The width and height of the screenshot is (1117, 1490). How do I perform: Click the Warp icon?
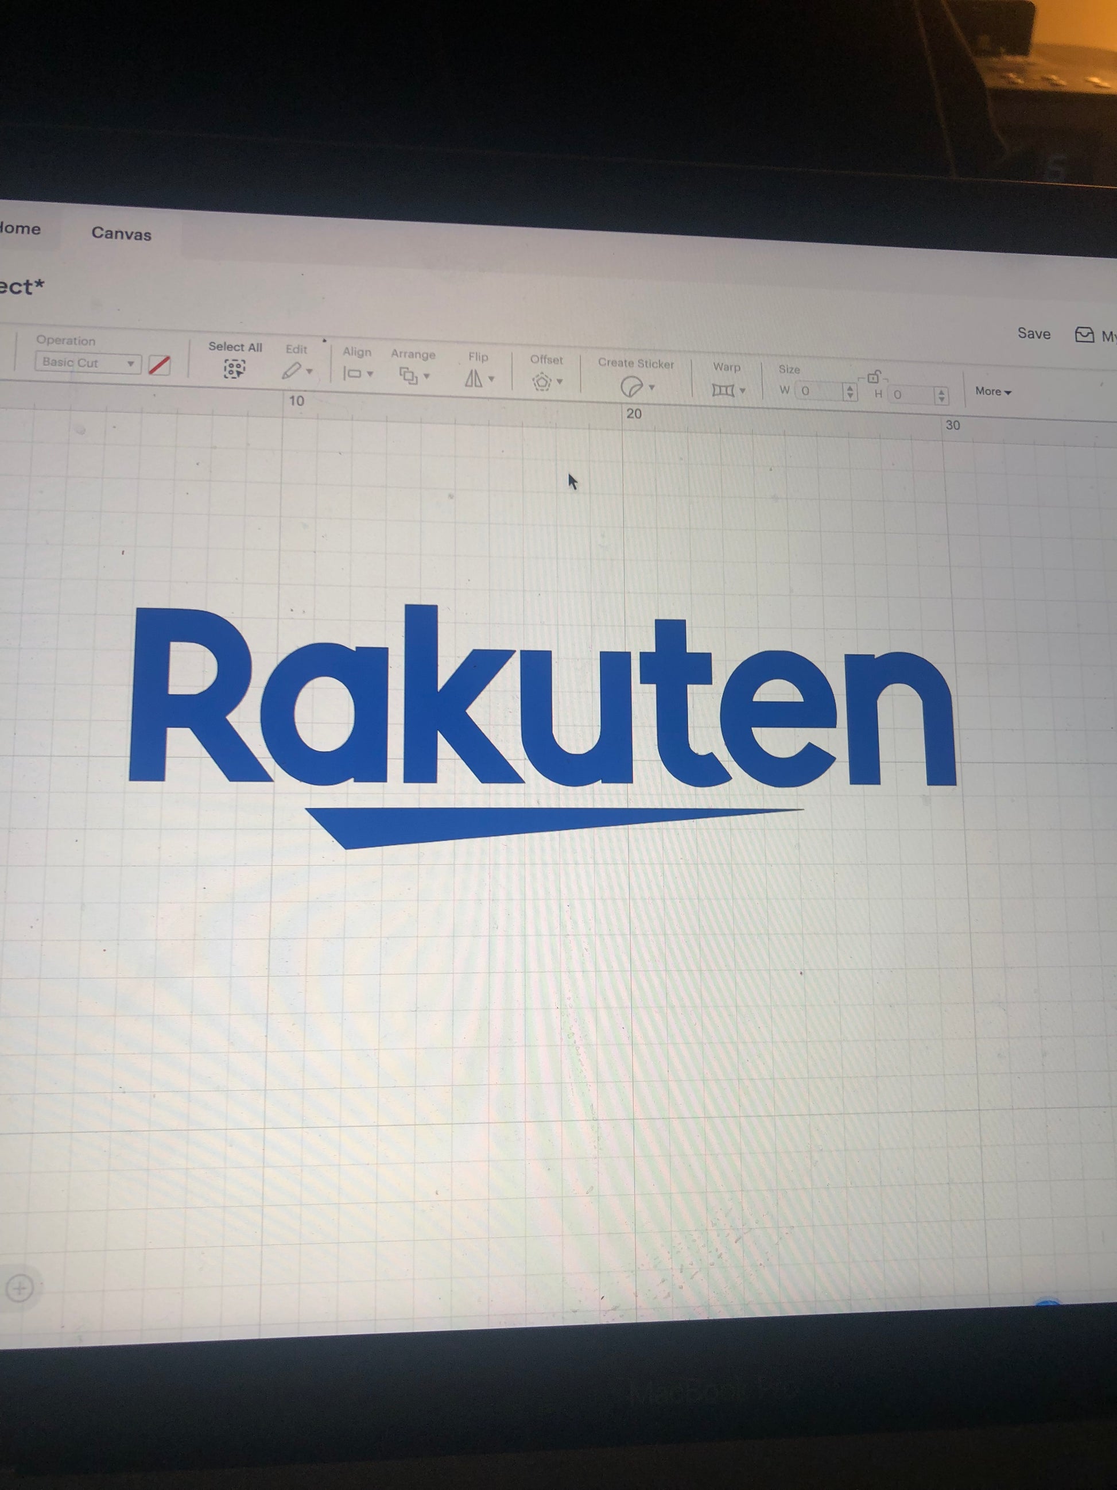(x=723, y=390)
